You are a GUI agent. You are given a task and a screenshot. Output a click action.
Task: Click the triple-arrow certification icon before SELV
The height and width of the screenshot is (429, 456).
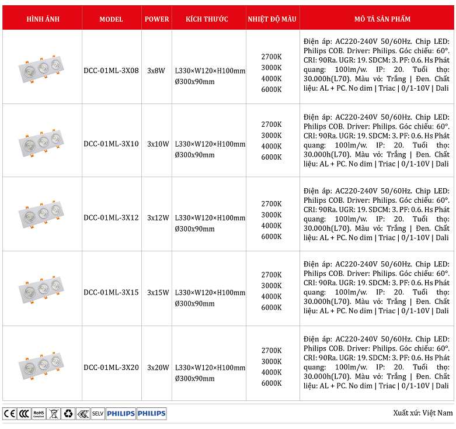[x=83, y=413]
